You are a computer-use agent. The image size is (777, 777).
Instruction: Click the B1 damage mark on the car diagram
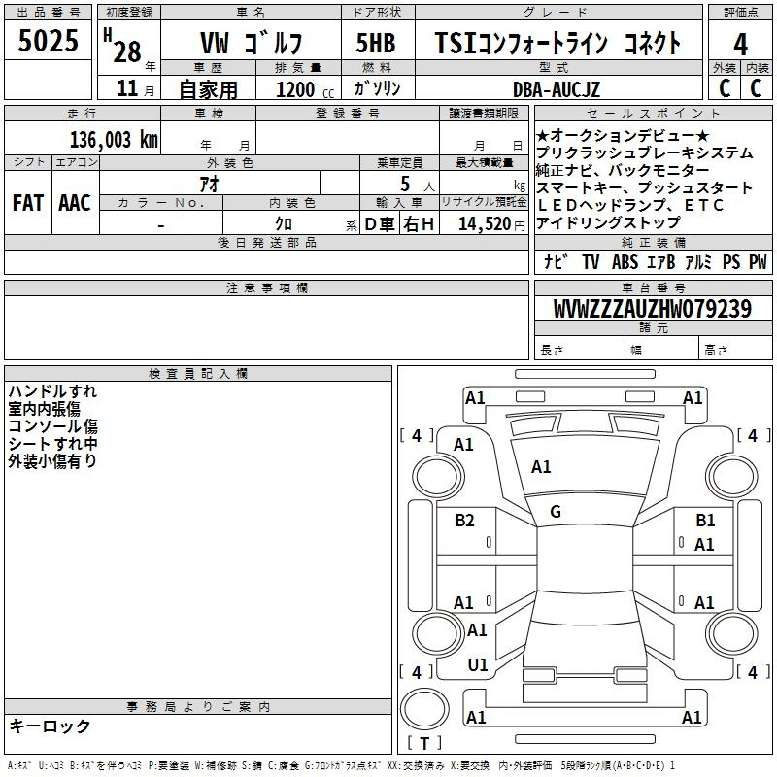pyautogui.click(x=705, y=521)
